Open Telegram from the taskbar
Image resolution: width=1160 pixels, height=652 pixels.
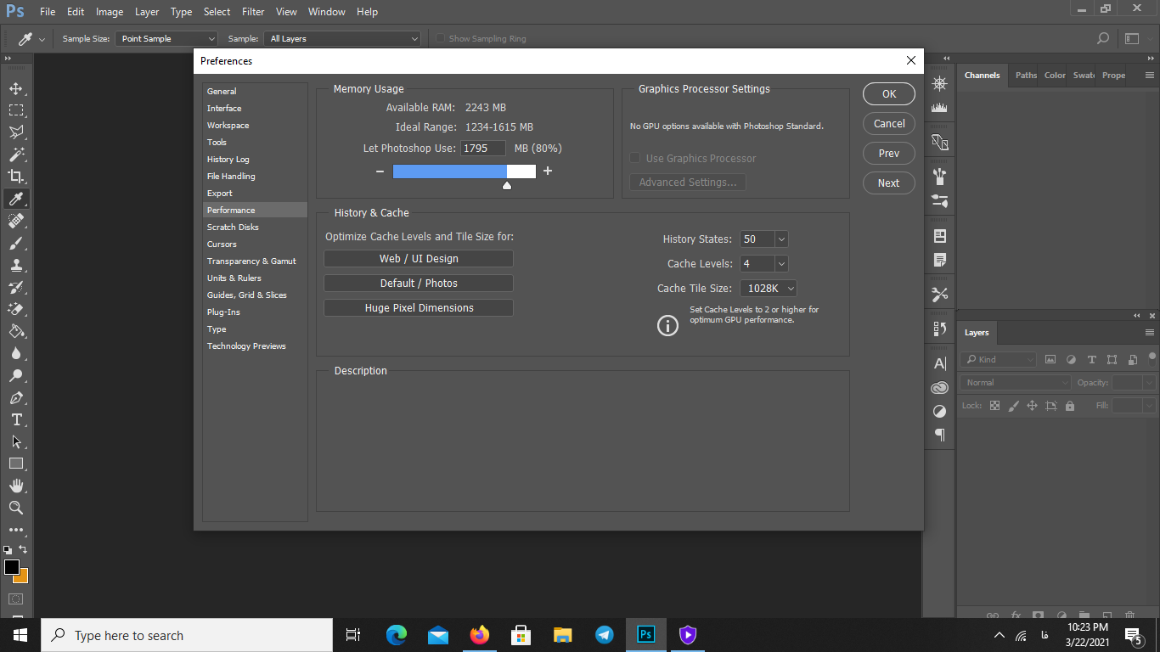605,635
